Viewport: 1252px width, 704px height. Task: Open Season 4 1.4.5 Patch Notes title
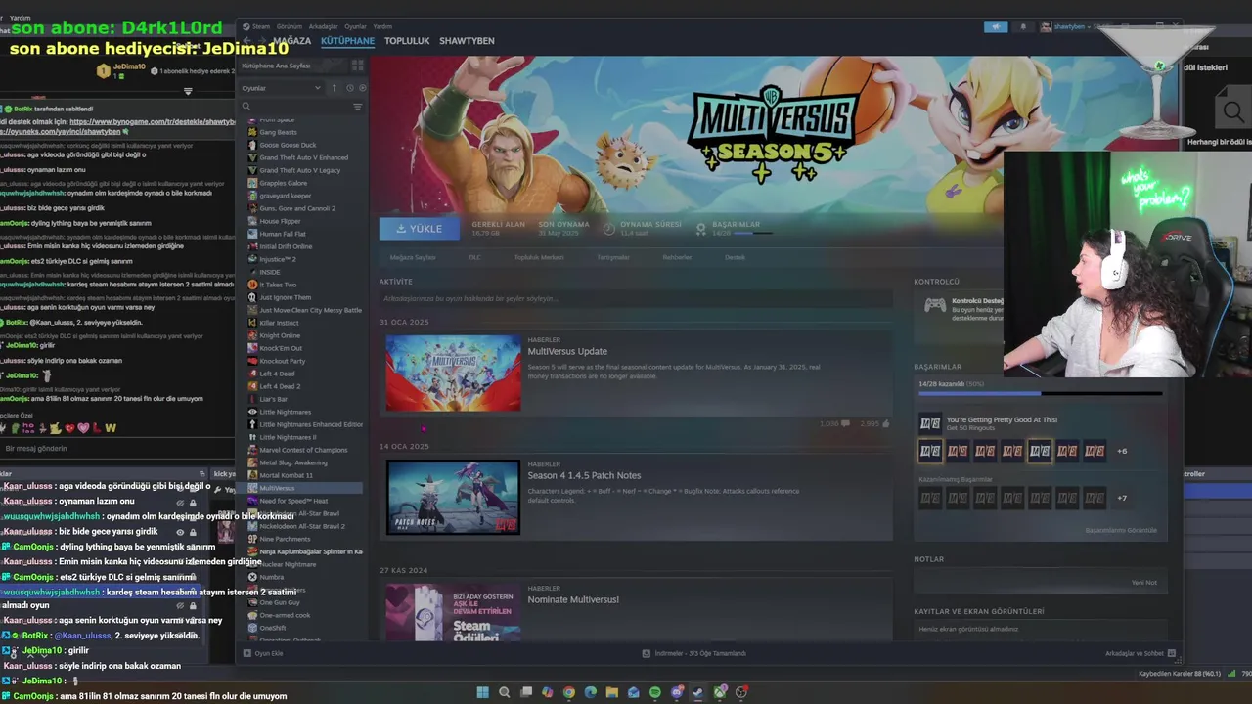coord(584,475)
